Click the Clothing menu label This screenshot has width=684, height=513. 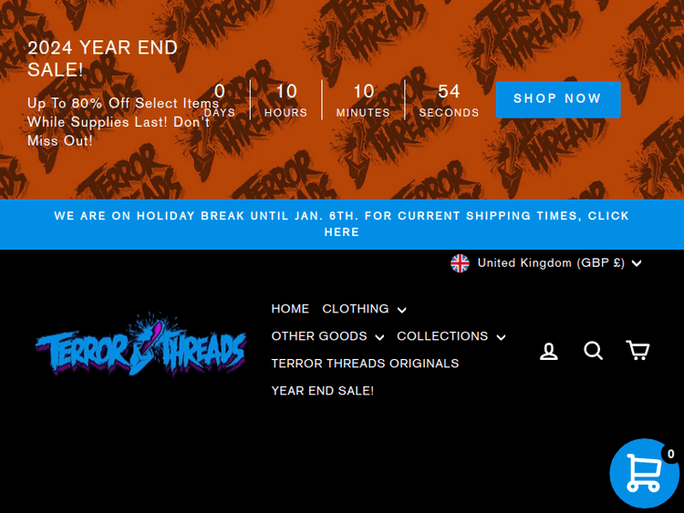[356, 309]
